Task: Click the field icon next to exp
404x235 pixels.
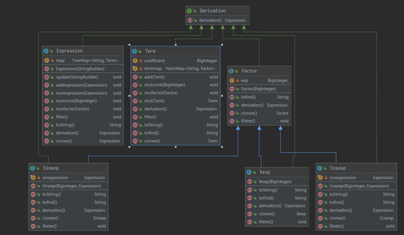Action: (232, 81)
